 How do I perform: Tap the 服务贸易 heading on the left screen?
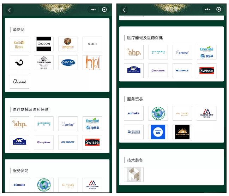20,171
